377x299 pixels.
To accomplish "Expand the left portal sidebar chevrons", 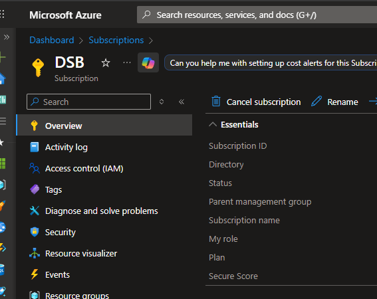I will point(7,37).
